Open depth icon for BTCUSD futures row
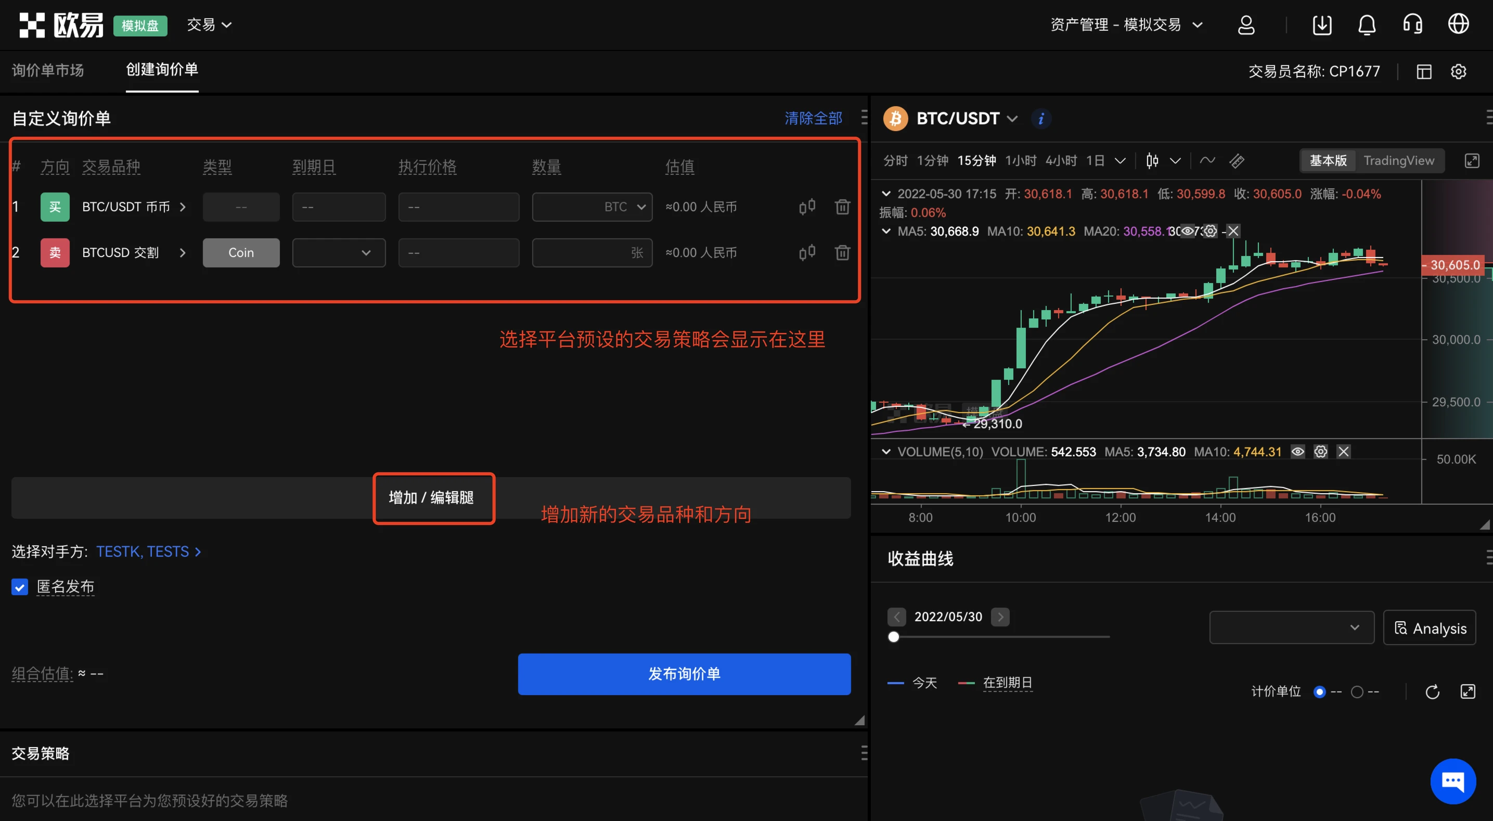 [x=807, y=252]
